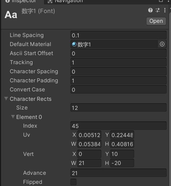Screen dimensions: 171x186
Task: Select the Index field showing 45
Action: 118,126
